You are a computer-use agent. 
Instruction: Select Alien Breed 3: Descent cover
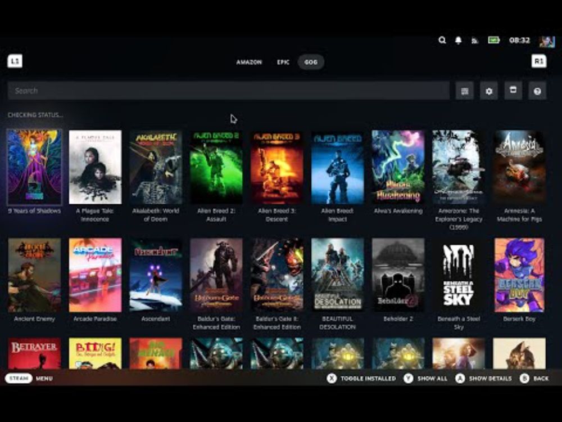[x=277, y=167]
